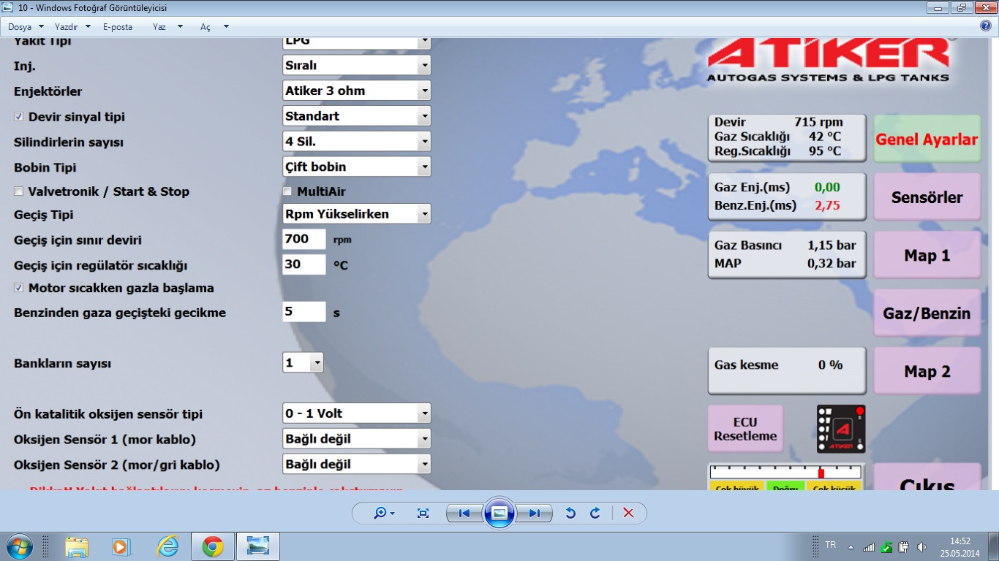Click the ECU Resetleme button
The image size is (999, 561).
click(x=745, y=430)
